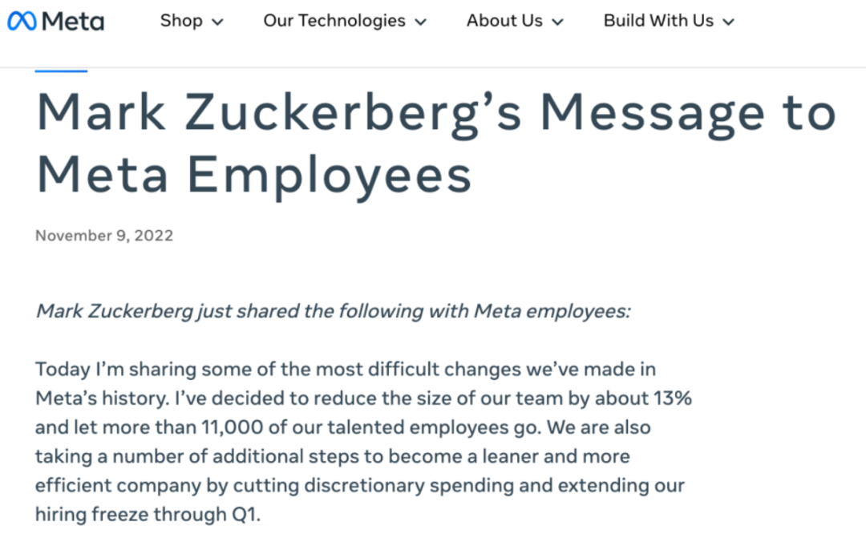Open the Build With Us menu
The image size is (866, 542).
(x=658, y=21)
